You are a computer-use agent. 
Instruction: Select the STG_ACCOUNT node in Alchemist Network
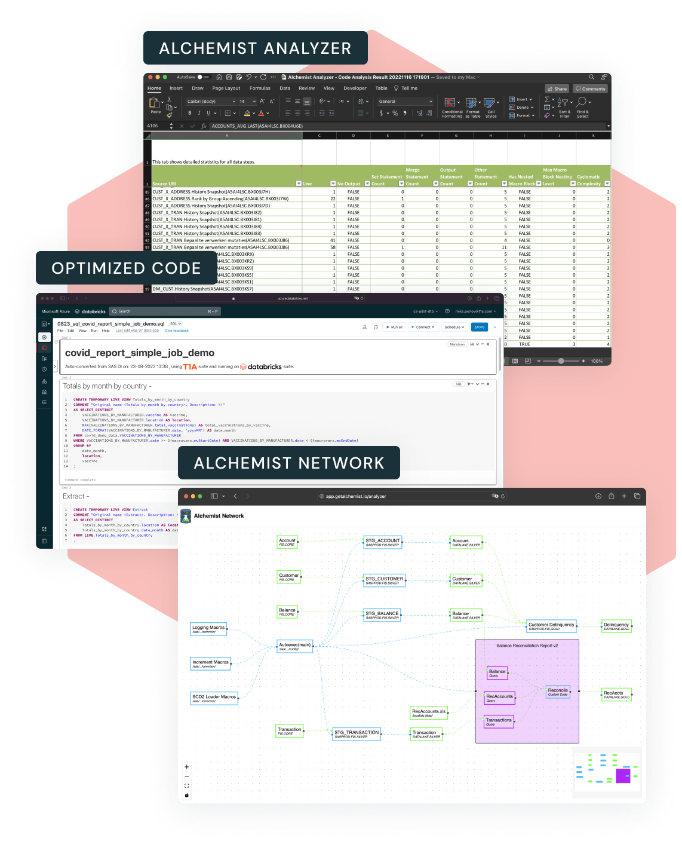[383, 542]
